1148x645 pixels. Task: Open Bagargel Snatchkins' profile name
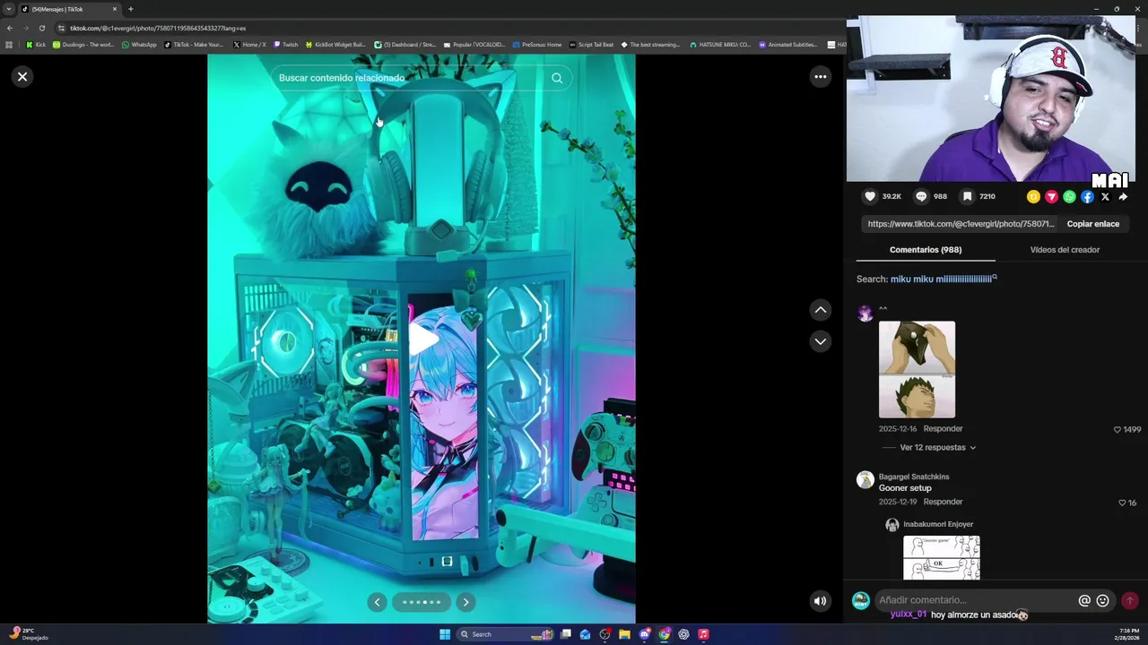coord(914,477)
